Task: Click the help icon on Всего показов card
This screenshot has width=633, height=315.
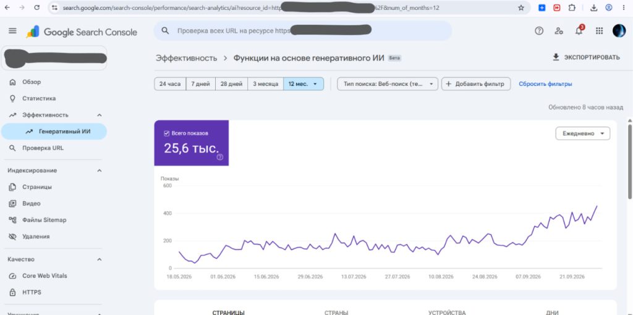Action: (x=219, y=157)
